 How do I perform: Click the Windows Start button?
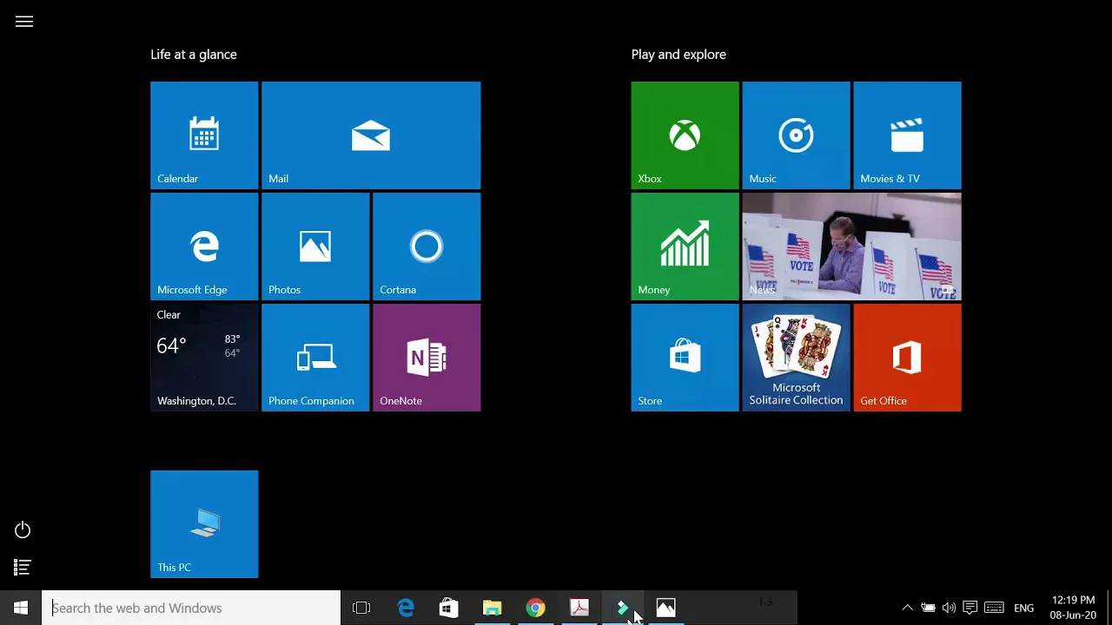click(x=21, y=608)
